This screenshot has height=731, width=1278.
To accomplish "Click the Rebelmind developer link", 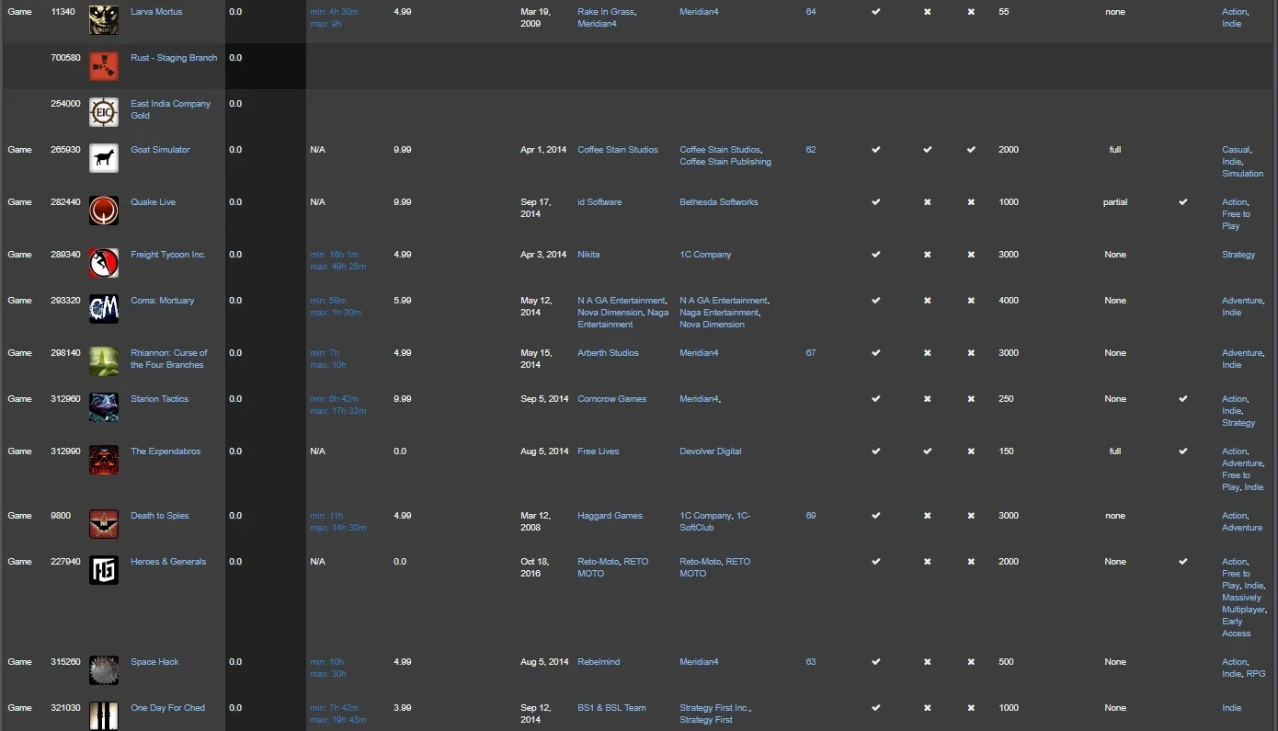I will pos(599,662).
